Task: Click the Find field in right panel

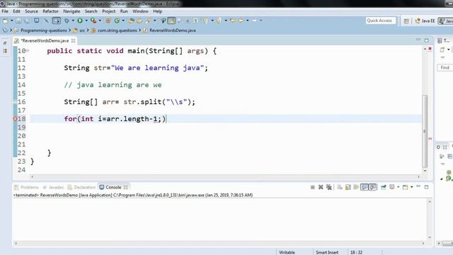Action: [x=445, y=68]
